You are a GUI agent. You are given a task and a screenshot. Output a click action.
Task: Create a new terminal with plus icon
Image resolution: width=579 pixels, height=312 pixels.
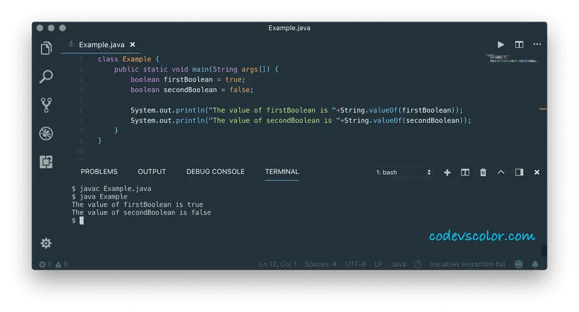point(447,172)
